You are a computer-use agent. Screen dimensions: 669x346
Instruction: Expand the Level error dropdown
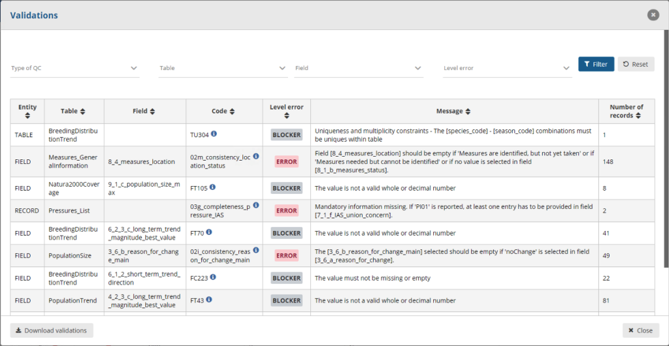pos(506,68)
